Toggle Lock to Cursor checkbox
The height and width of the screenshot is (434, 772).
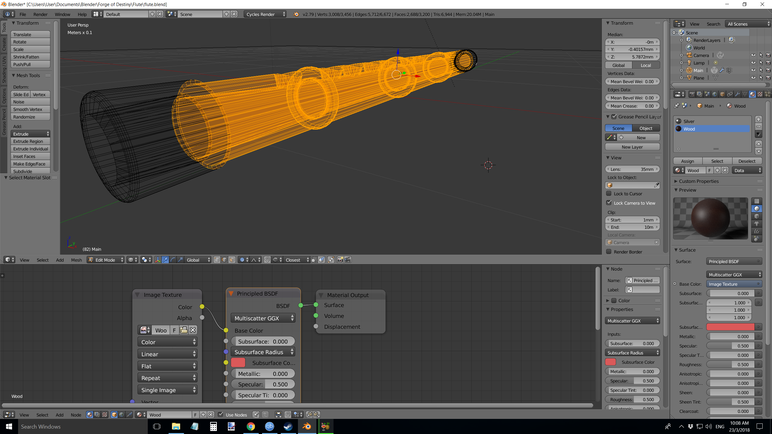(x=610, y=193)
